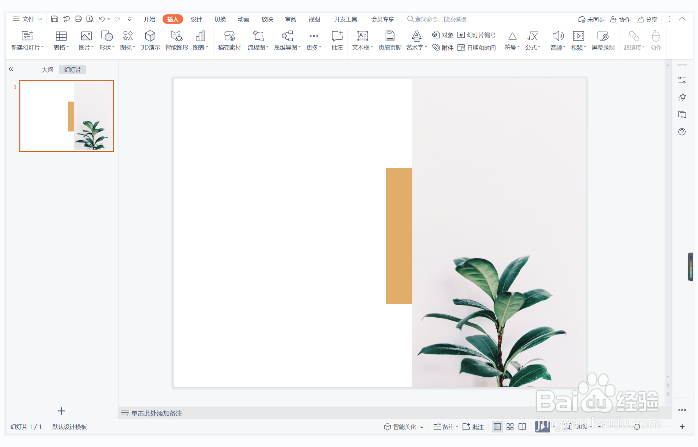Click the 协作 collaborate button
The image size is (698, 447).
pyautogui.click(x=620, y=19)
